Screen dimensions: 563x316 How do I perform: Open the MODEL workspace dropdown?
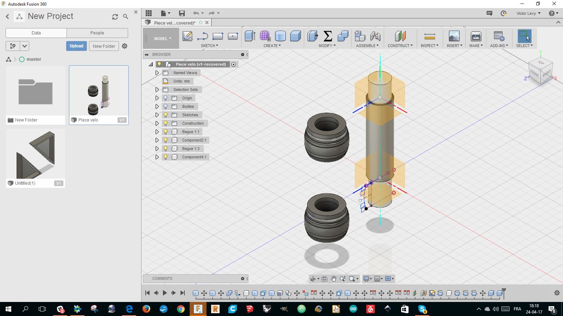coord(163,39)
